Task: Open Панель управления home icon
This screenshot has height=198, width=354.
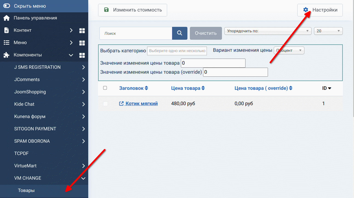Action: click(7, 18)
